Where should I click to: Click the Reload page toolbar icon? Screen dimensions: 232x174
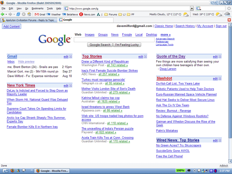tap(18, 14)
